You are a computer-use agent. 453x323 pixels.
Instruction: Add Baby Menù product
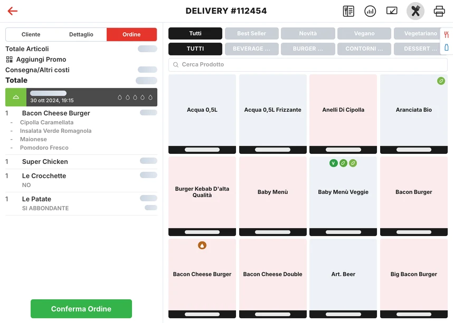[273, 196]
